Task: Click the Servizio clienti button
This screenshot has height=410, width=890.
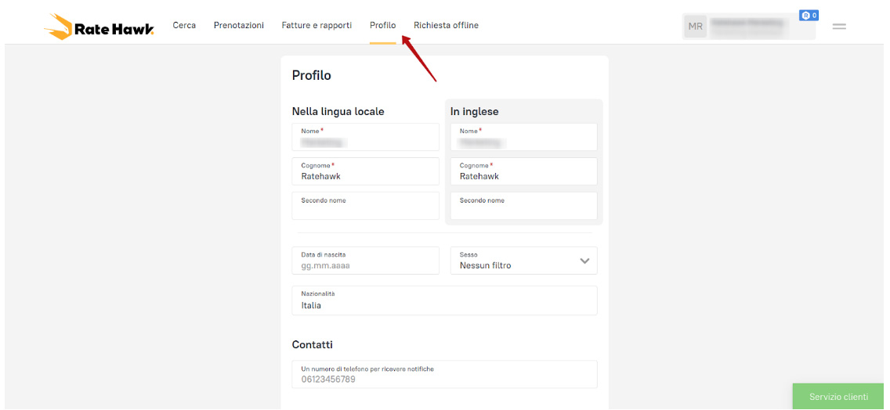Action: [x=838, y=397]
